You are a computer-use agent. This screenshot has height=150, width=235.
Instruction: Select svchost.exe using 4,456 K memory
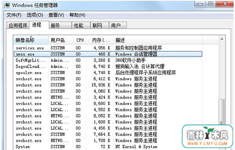(x=108, y=128)
